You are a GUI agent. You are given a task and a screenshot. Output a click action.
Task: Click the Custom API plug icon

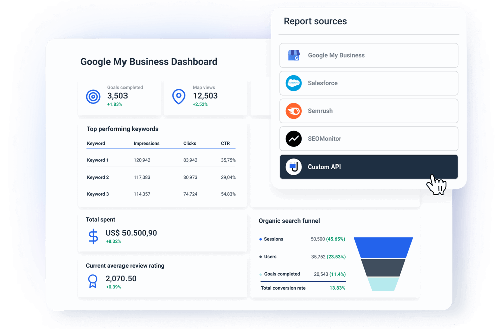[293, 167]
